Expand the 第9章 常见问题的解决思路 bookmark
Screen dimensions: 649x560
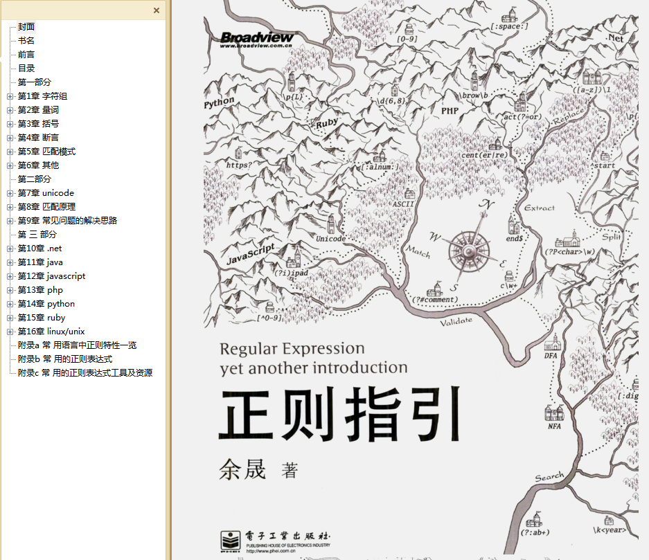10,221
